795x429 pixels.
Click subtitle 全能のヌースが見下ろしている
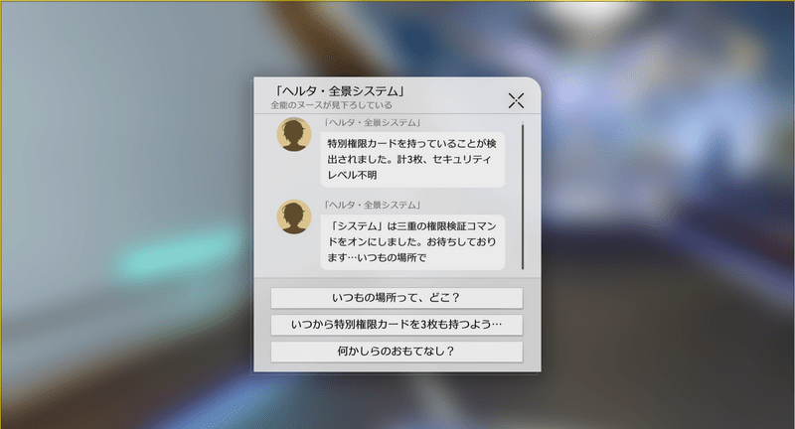click(332, 105)
